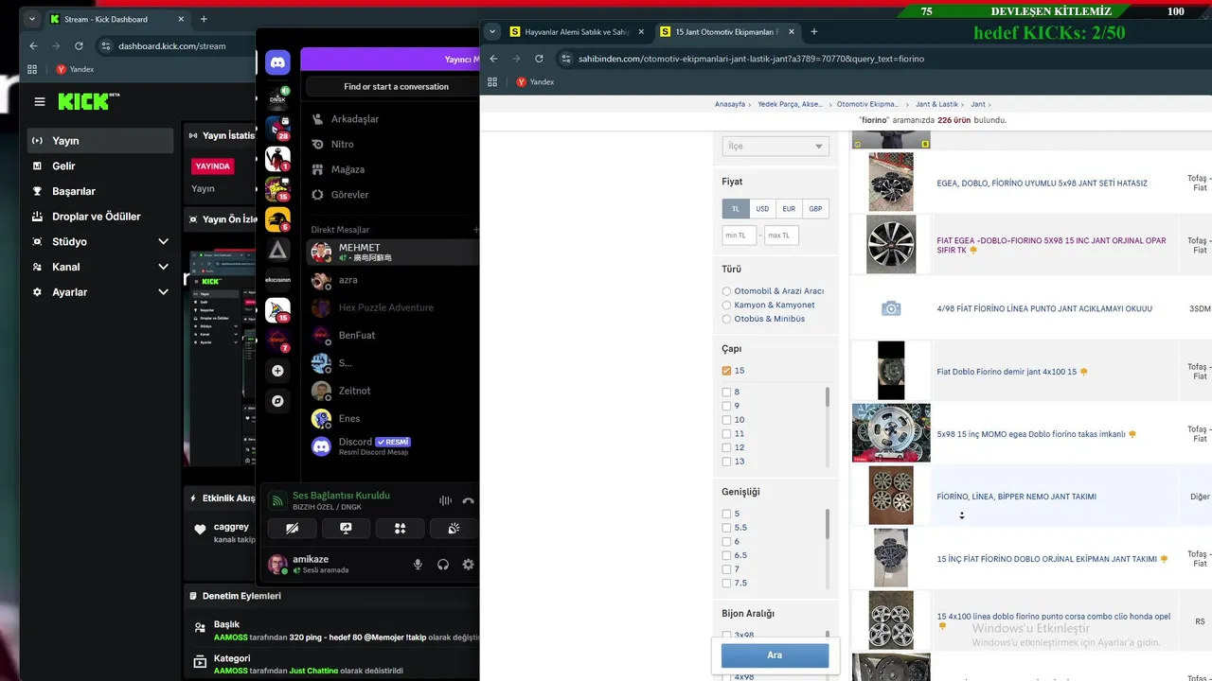Screen dimensions: 1212x681
Task: Open Discord soundboard button
Action: (x=454, y=529)
